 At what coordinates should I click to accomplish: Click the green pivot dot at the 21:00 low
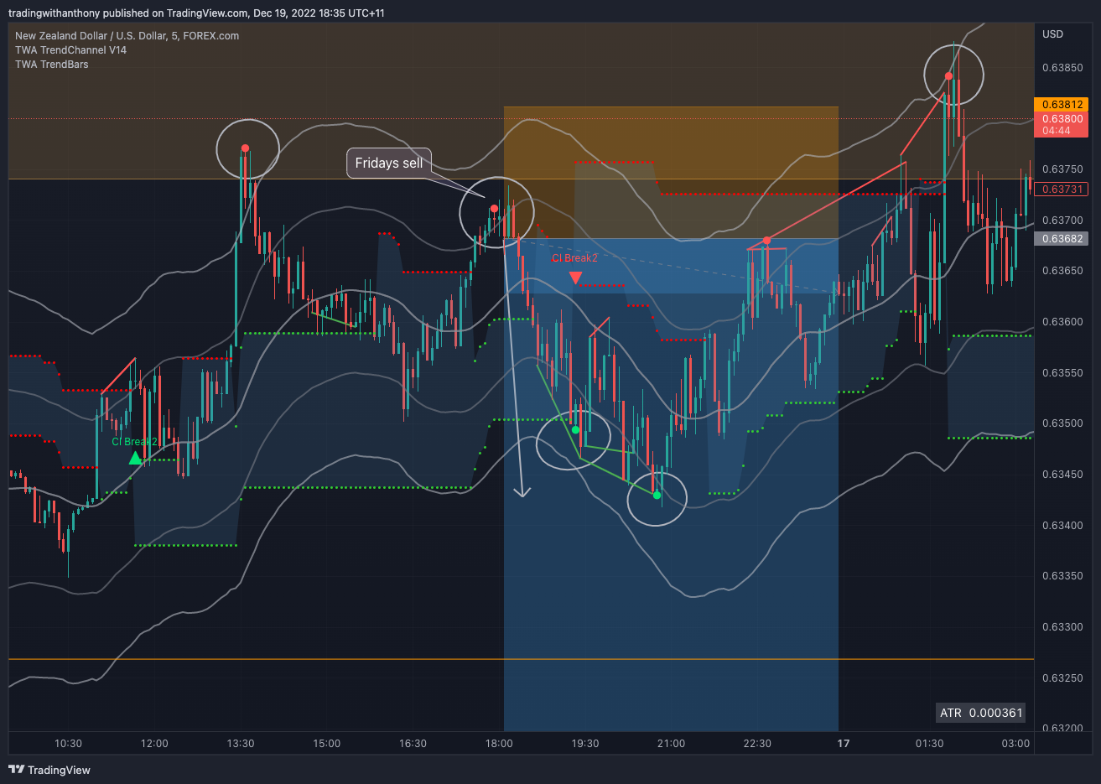pos(657,496)
